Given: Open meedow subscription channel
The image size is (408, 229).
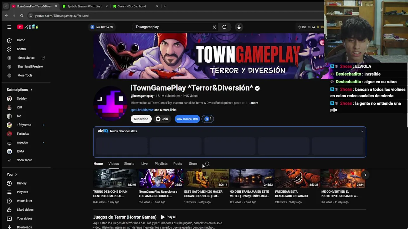Looking at the screenshot, I should coord(22,142).
